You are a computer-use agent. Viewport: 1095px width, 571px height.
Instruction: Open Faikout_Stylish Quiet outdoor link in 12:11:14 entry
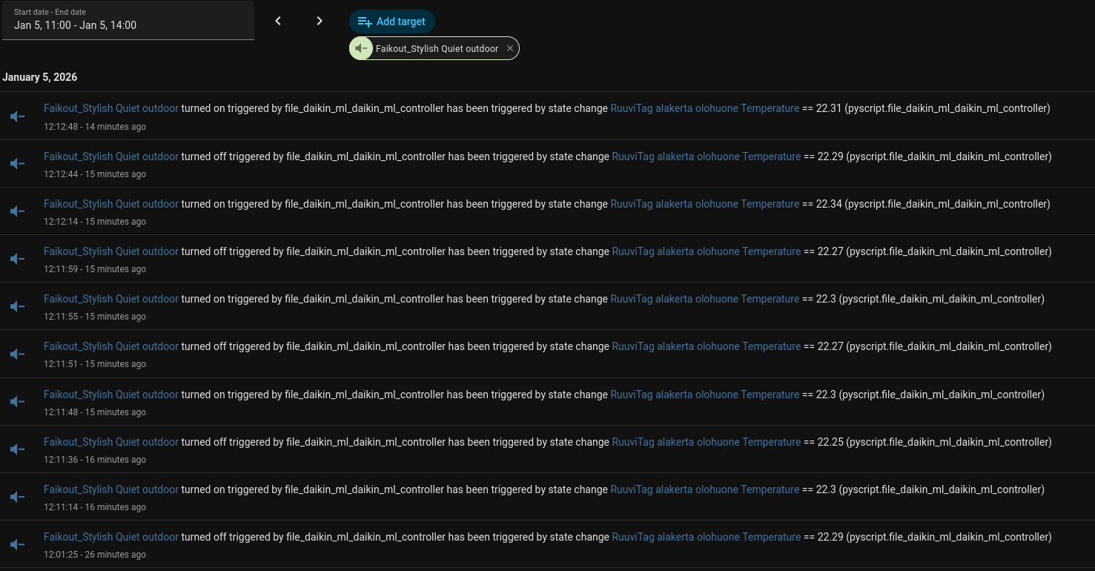tap(111, 489)
